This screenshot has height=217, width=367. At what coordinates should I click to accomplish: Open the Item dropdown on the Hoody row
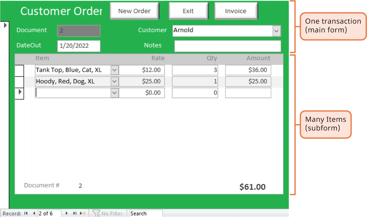(x=114, y=81)
